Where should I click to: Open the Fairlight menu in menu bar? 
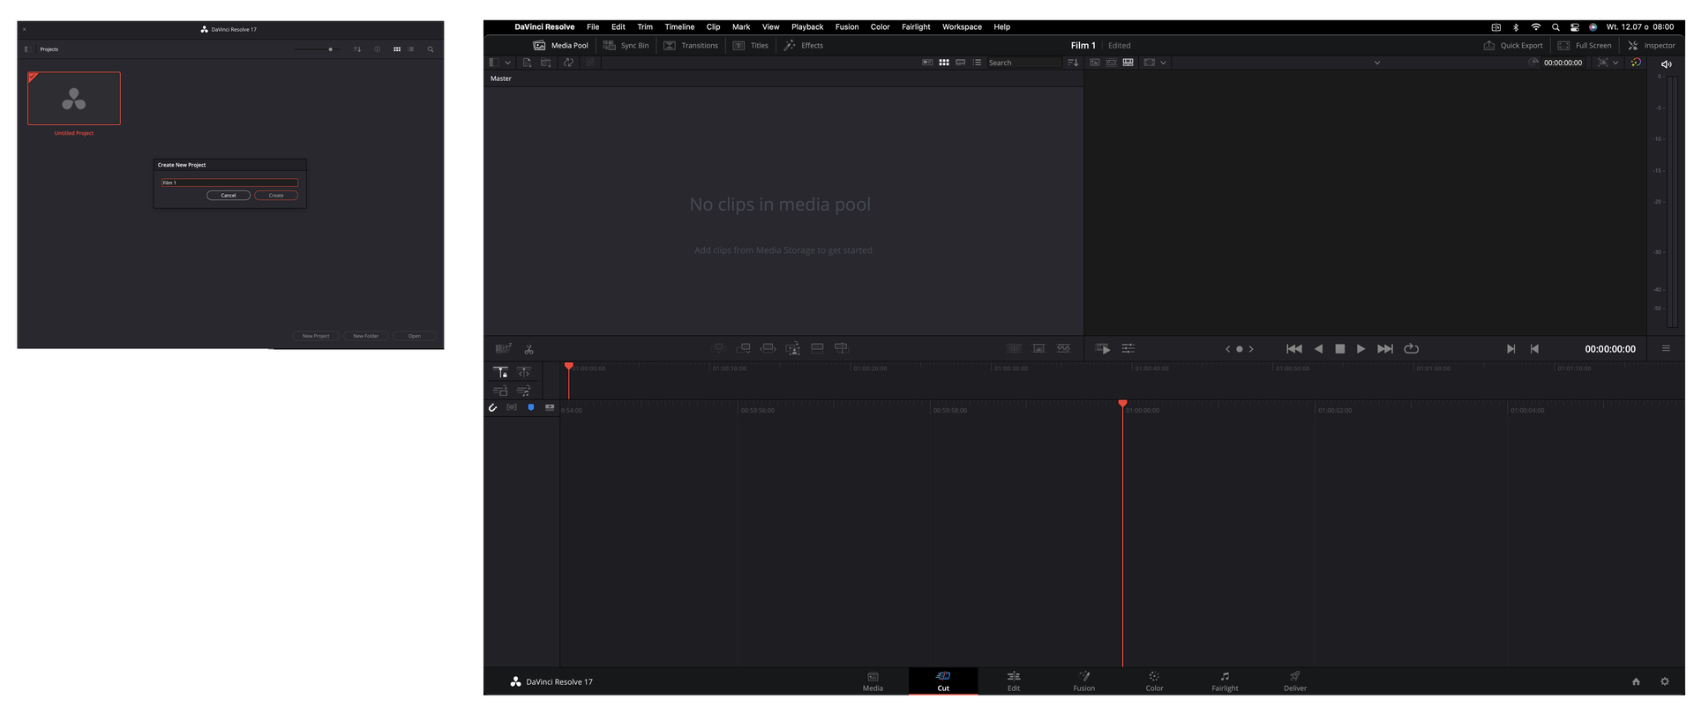pyautogui.click(x=916, y=26)
